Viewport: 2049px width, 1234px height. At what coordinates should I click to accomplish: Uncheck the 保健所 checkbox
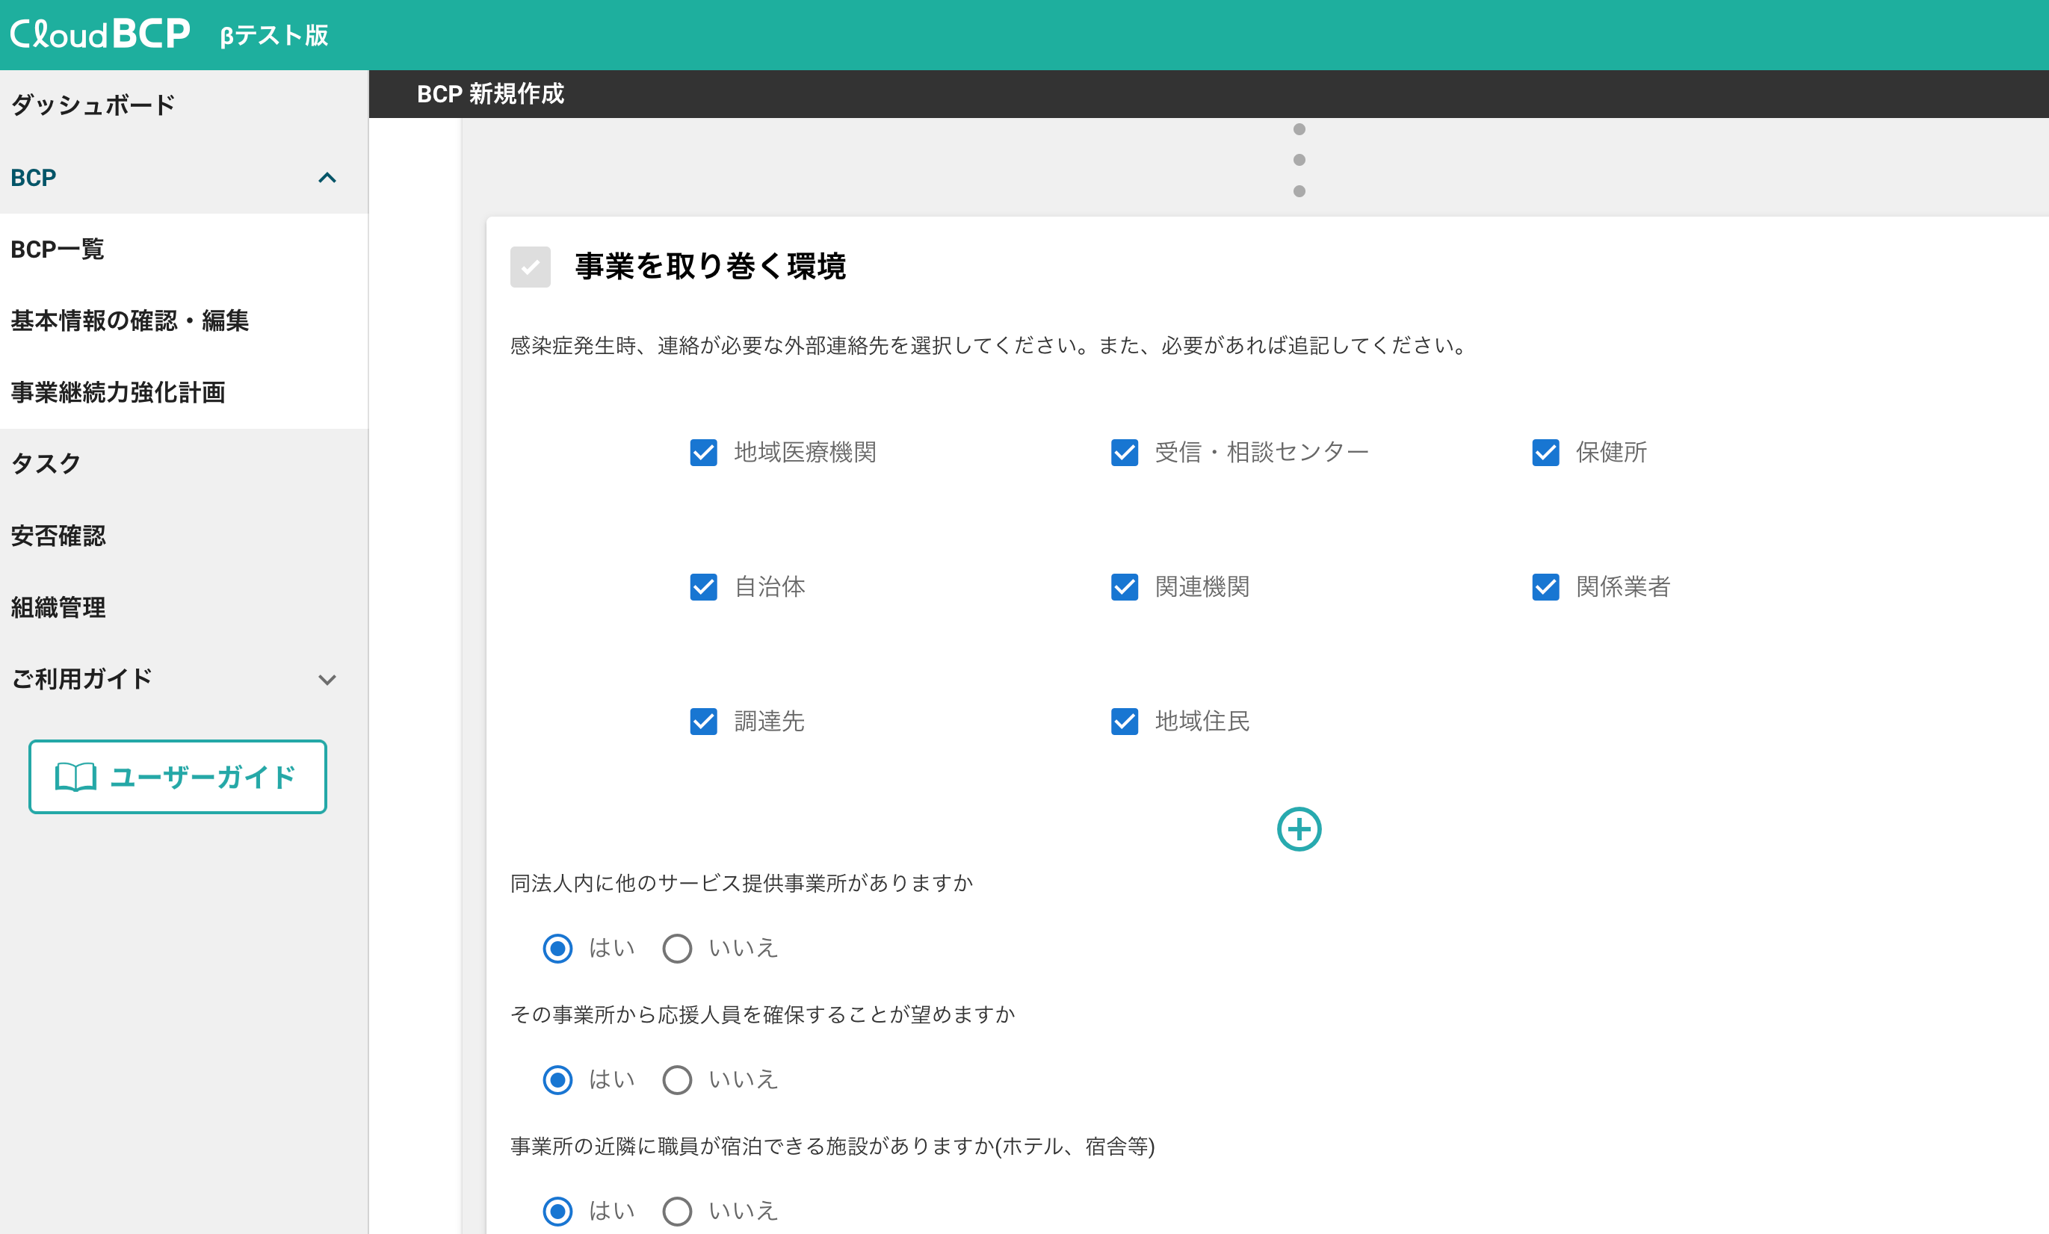1545,452
